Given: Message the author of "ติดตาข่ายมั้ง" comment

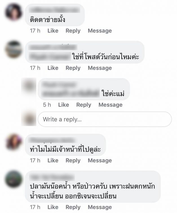Looking at the screenshot, I should coord(100,31).
